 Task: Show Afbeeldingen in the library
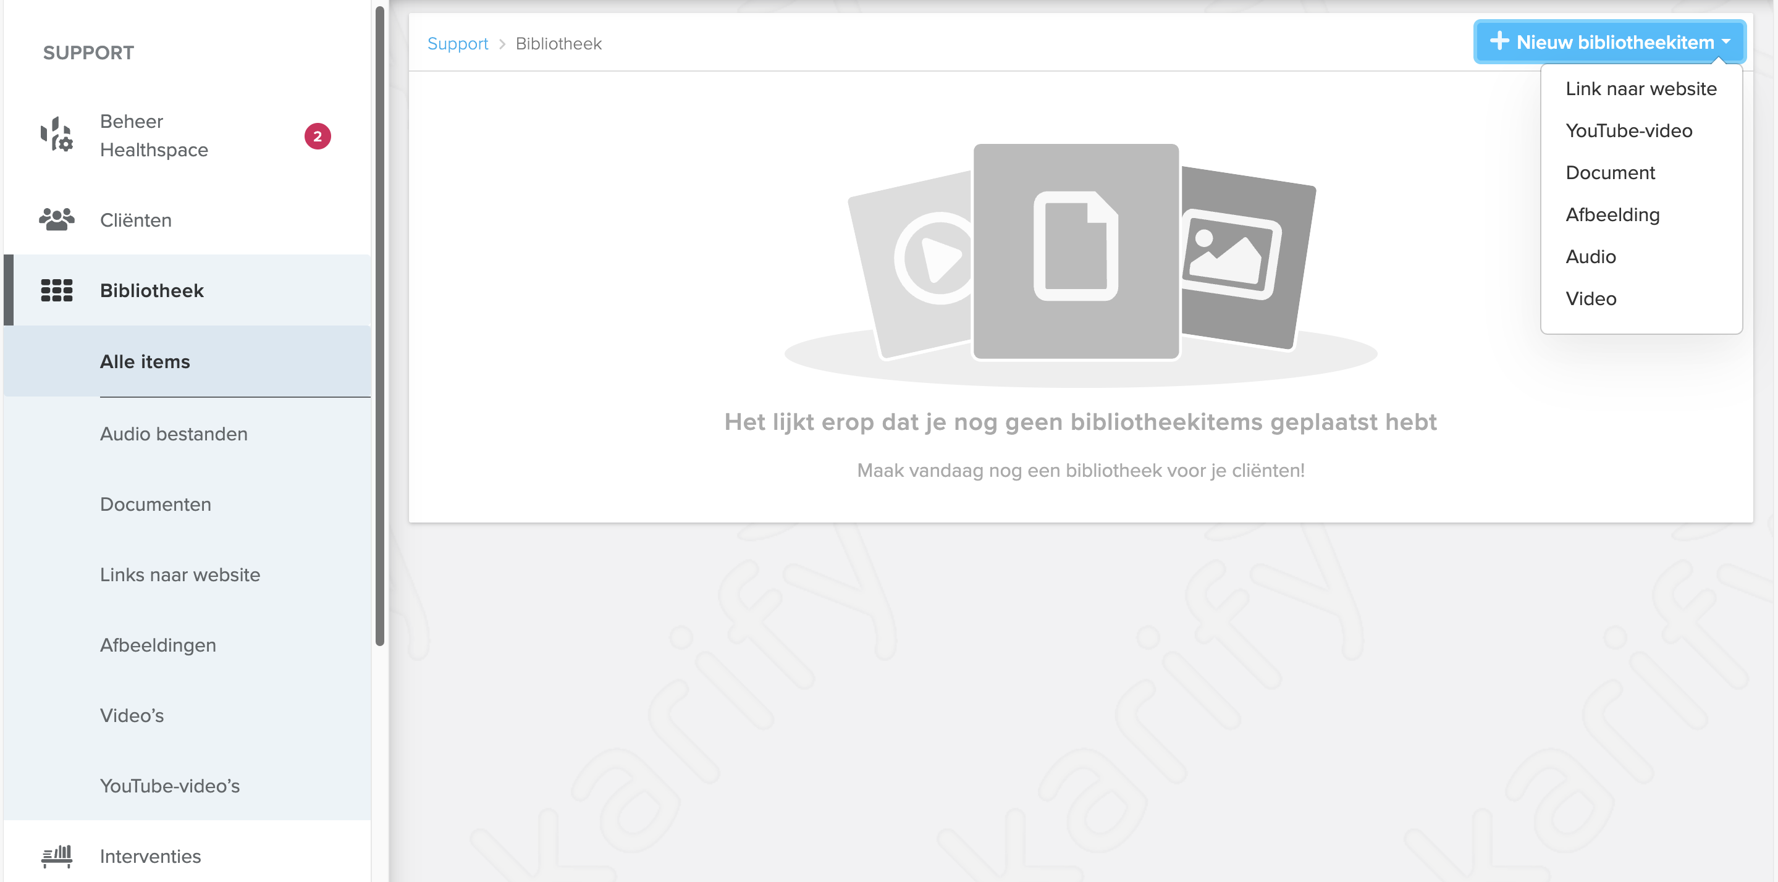click(x=187, y=645)
